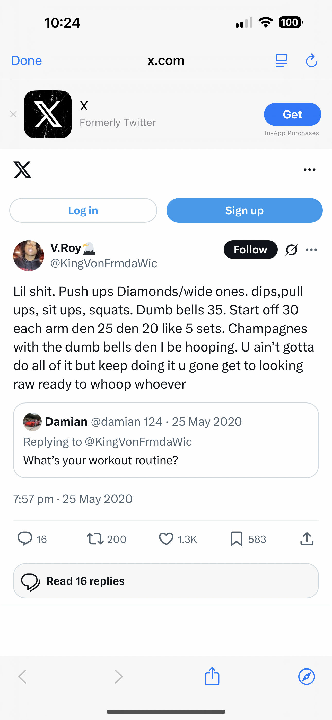332x720 pixels.
Task: Open Grok icon beside Follow button
Action: pyautogui.click(x=291, y=250)
